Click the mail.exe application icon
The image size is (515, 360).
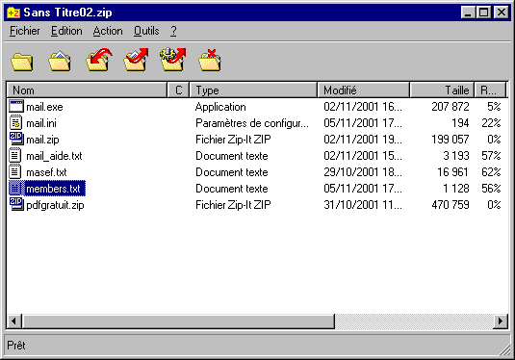pos(16,107)
